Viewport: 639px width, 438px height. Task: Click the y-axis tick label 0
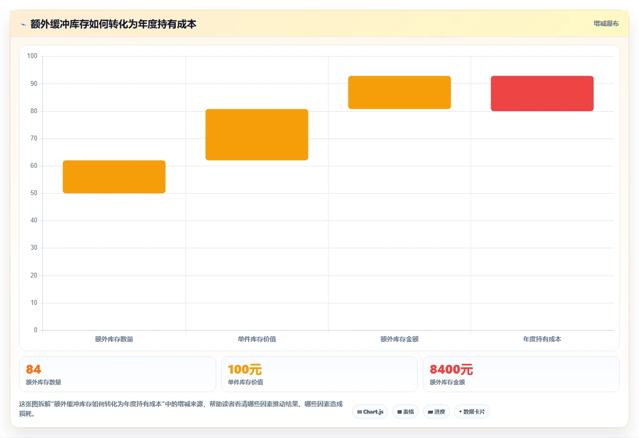click(36, 330)
